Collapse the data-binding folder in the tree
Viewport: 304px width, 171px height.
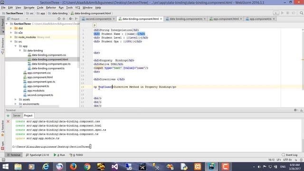[x=20, y=50]
